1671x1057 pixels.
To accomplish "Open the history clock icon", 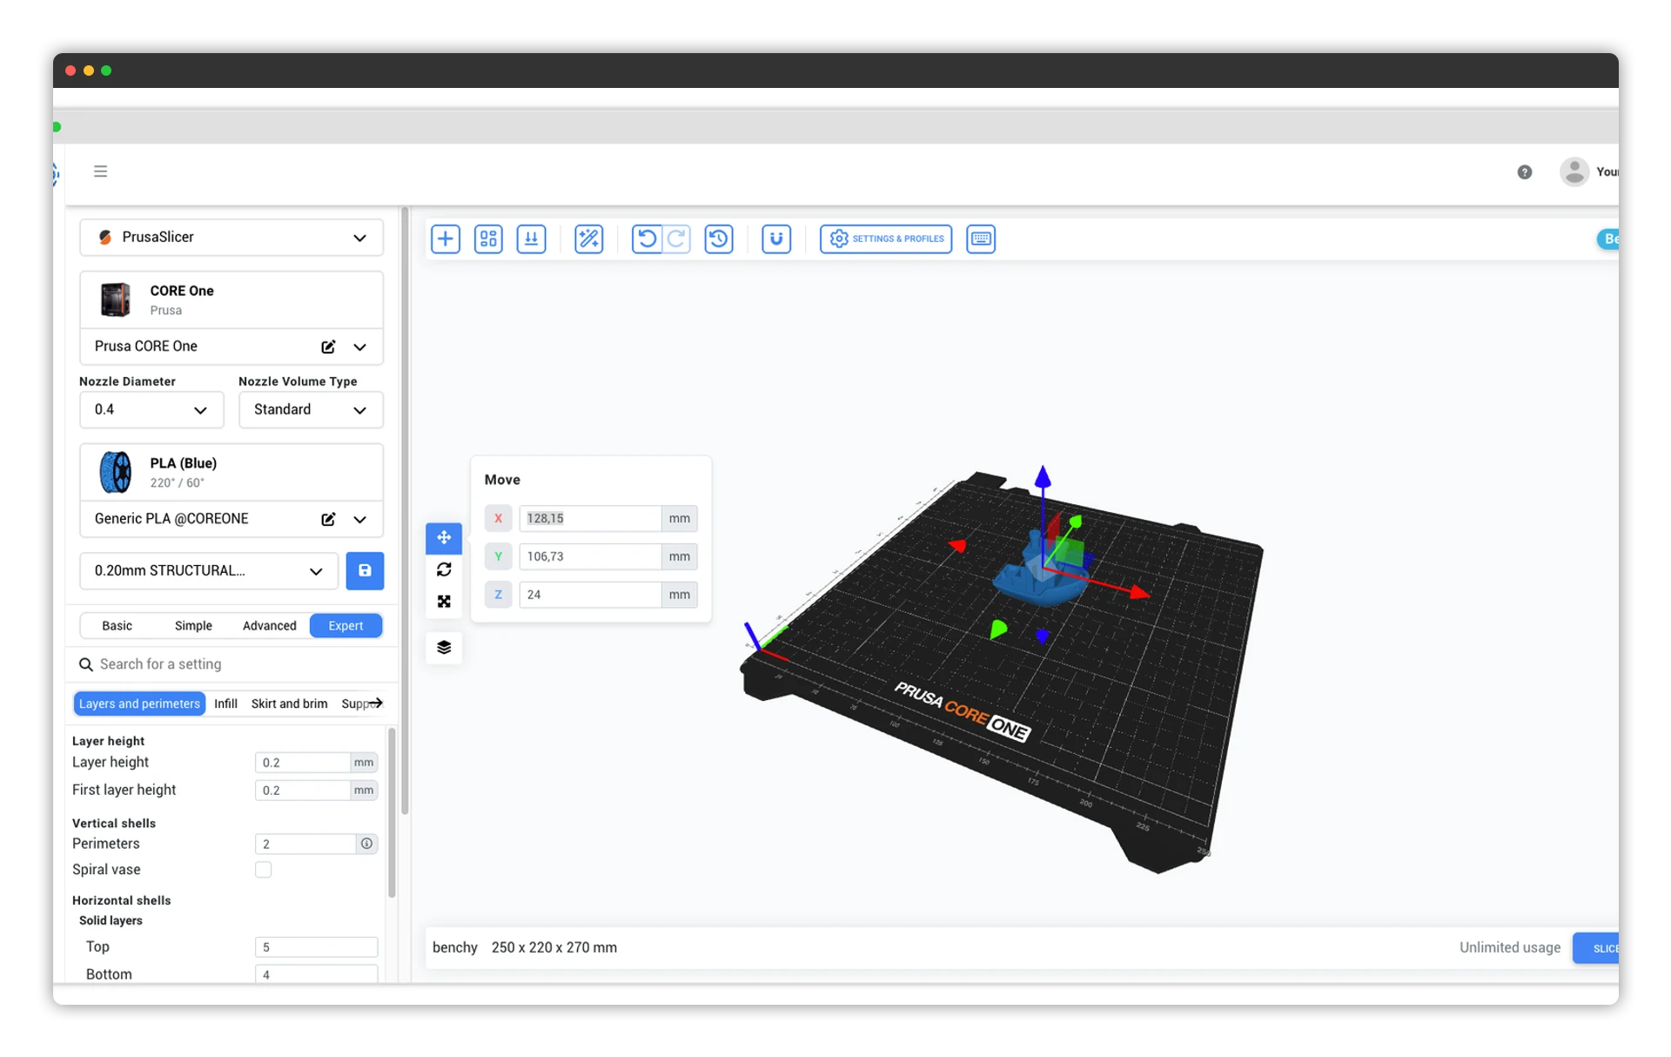I will (x=719, y=239).
